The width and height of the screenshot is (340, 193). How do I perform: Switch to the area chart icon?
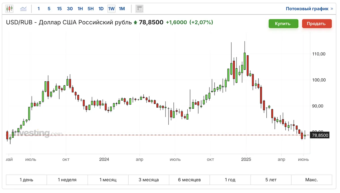[x=23, y=9]
